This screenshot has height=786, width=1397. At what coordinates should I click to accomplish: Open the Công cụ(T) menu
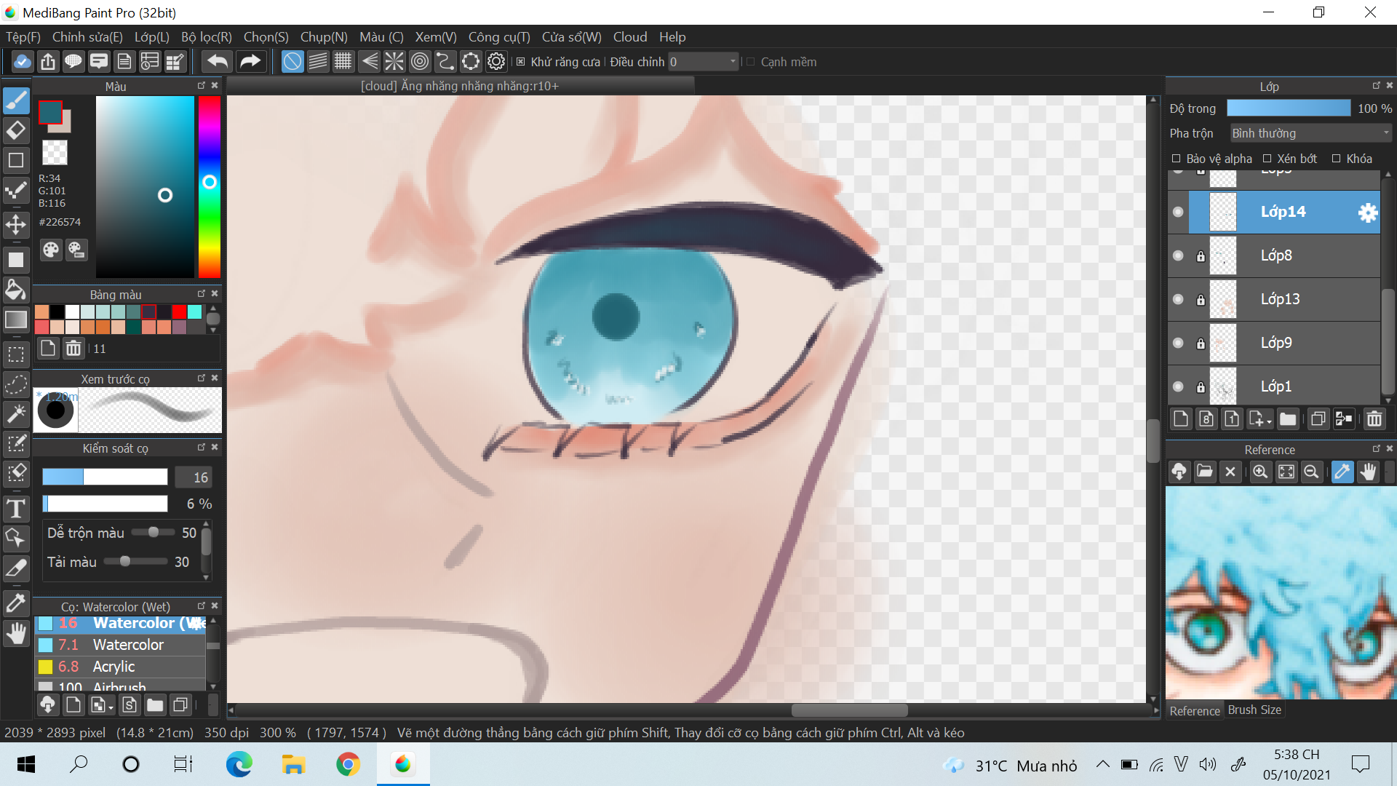[498, 37]
